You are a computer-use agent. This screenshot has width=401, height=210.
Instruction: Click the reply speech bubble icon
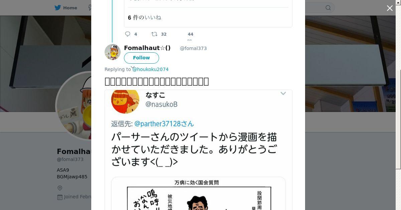pos(128,34)
